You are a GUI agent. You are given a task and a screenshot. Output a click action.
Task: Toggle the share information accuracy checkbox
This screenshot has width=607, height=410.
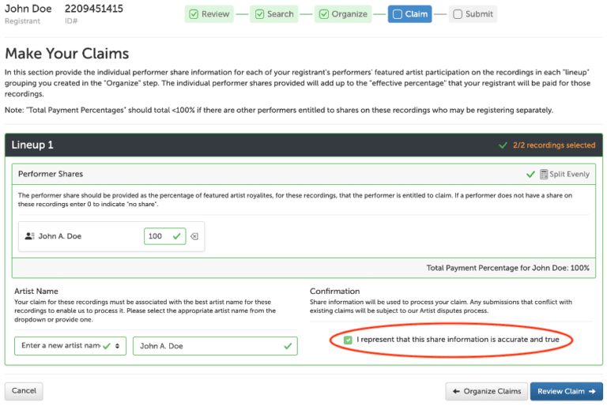[x=349, y=340]
